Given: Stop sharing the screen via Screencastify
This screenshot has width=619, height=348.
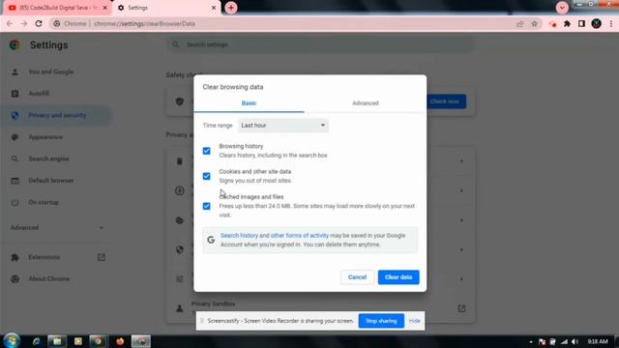Looking at the screenshot, I should pyautogui.click(x=381, y=321).
